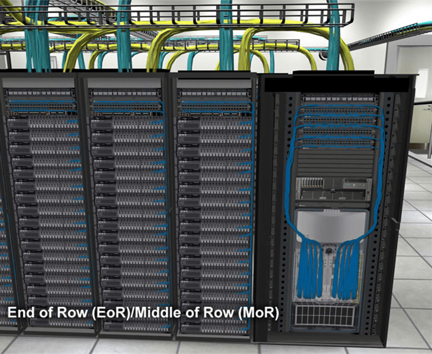
Task: Click the overhead wire mesh cable tray
Action: click(177, 14)
